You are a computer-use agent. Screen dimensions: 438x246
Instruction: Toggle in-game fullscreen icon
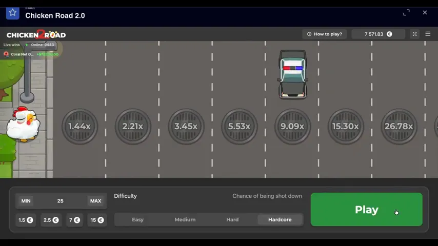pyautogui.click(x=414, y=34)
